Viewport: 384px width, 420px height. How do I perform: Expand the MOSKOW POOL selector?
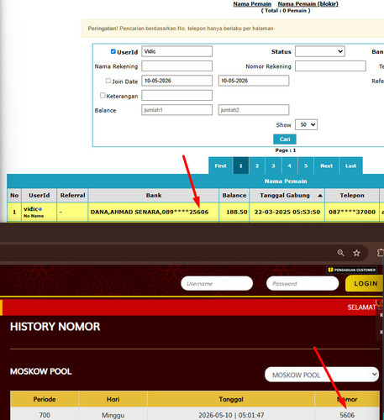pyautogui.click(x=322, y=375)
